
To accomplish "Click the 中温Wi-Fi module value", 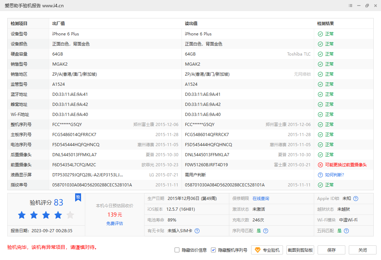I will pyautogui.click(x=348, y=220).
